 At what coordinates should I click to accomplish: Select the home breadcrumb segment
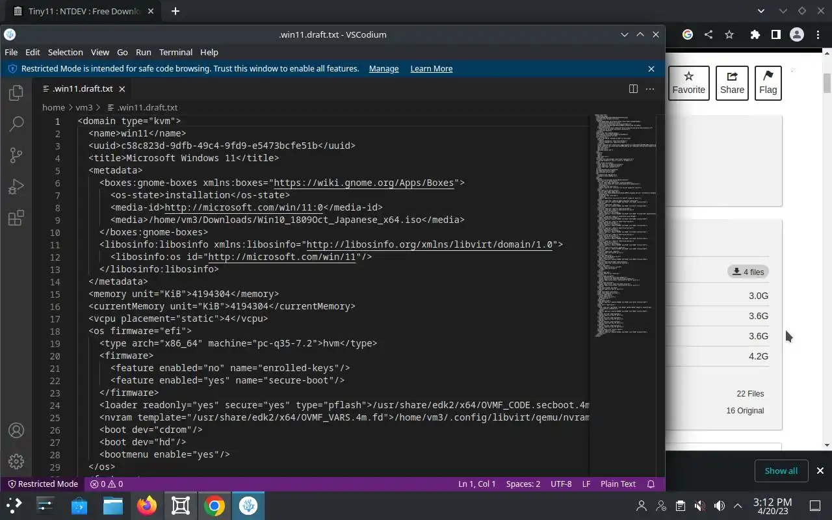pos(53,108)
